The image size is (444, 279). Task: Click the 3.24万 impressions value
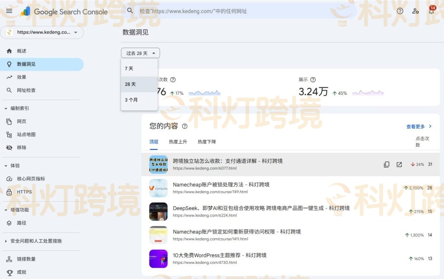tap(313, 92)
